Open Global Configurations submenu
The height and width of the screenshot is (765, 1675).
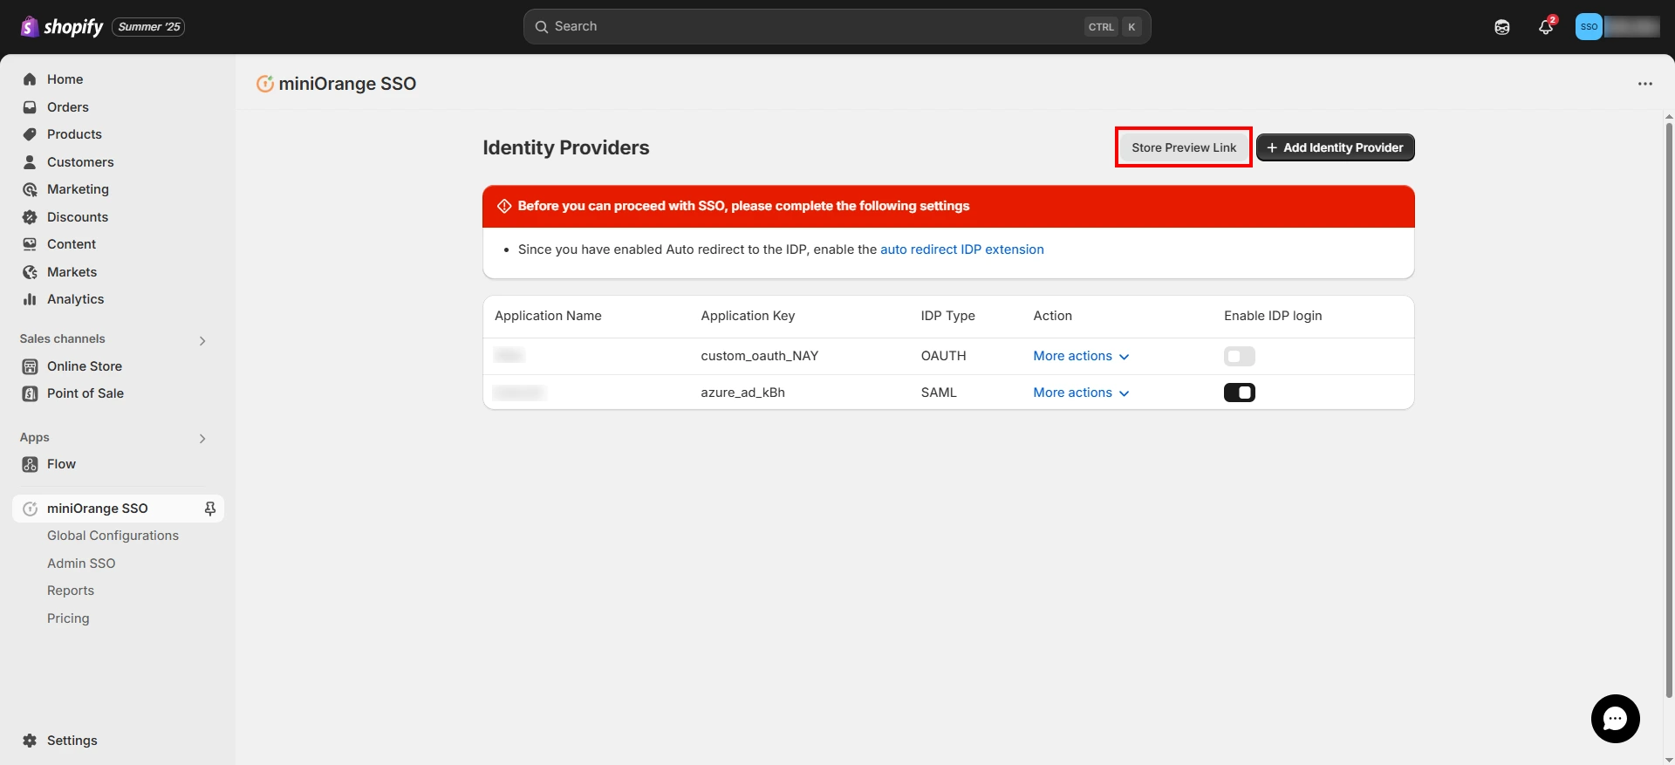pyautogui.click(x=113, y=536)
